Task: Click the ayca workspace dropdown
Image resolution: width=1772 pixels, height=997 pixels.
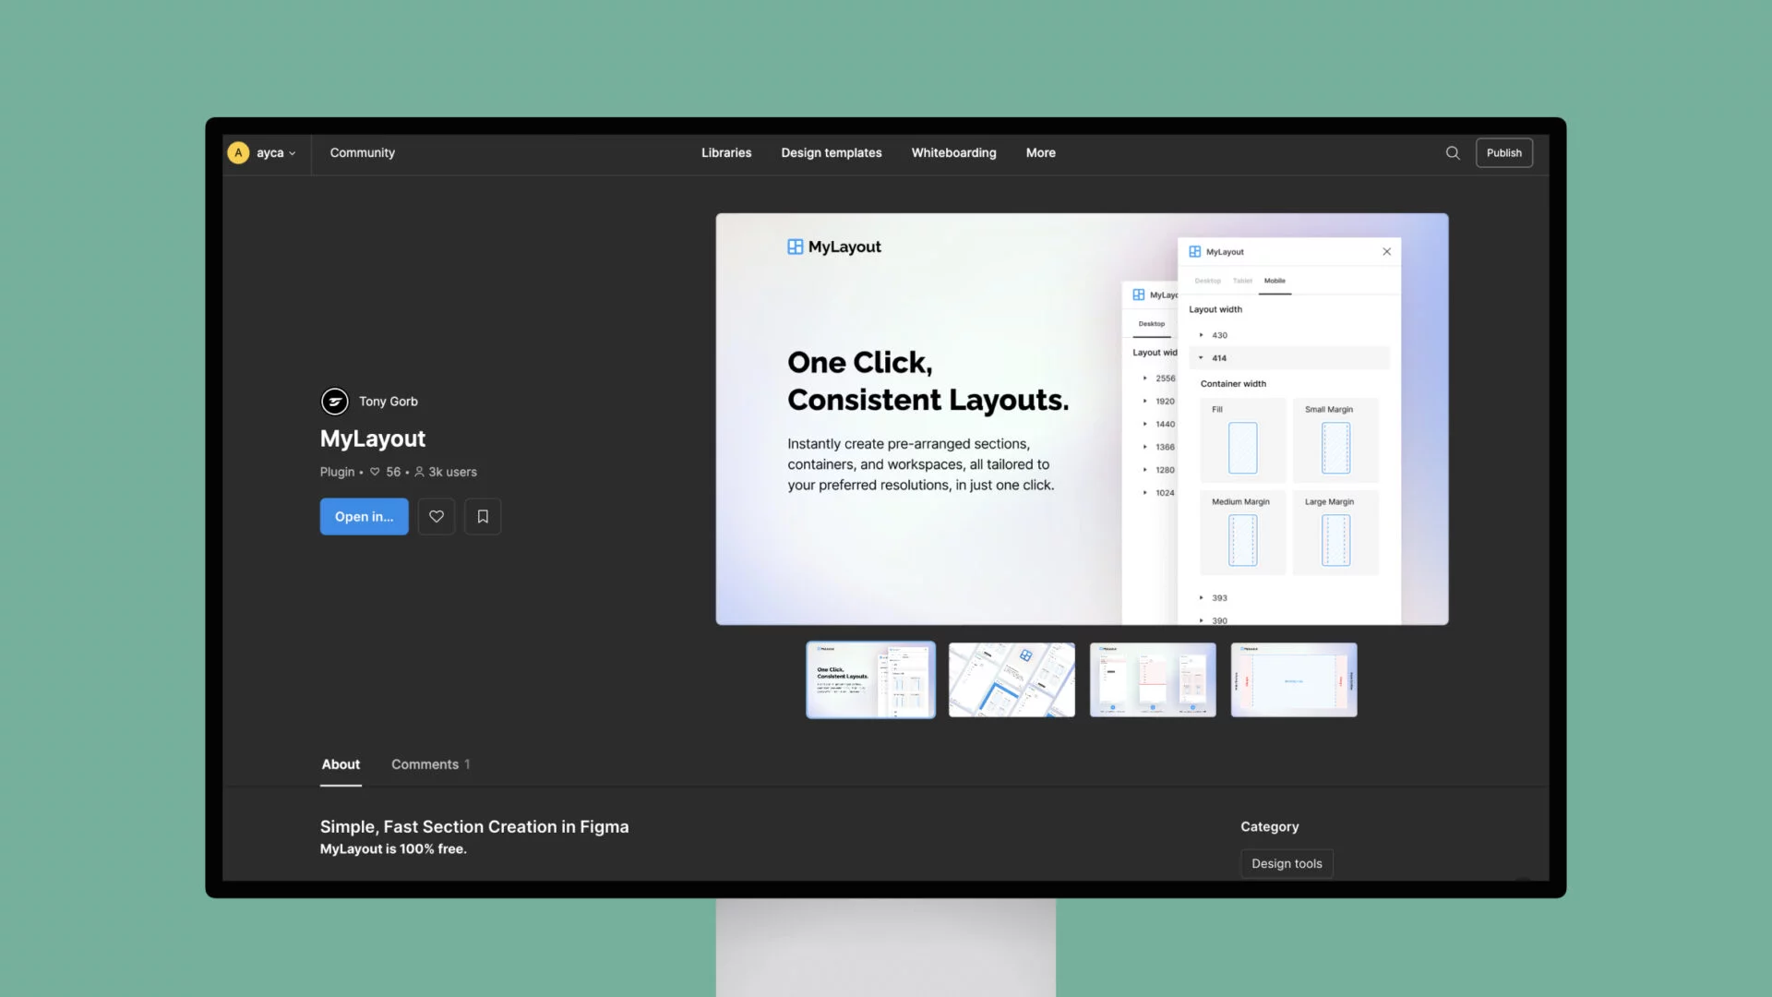Action: [x=263, y=152]
